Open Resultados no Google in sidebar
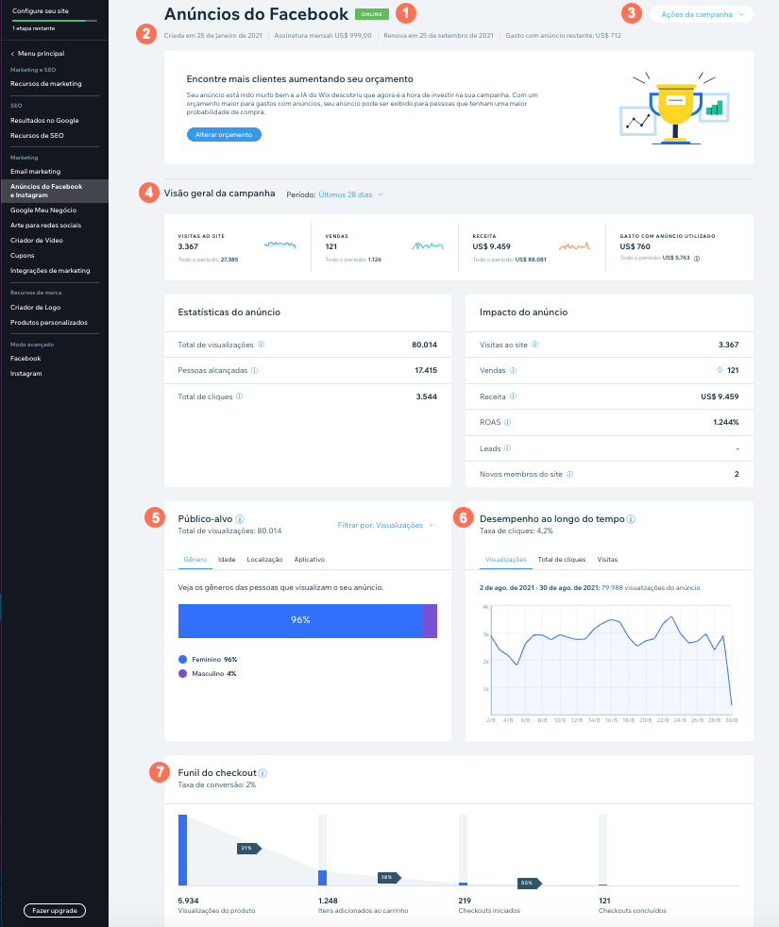 tap(44, 121)
